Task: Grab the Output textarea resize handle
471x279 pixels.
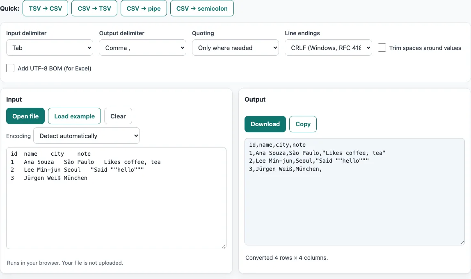Action: click(462, 243)
